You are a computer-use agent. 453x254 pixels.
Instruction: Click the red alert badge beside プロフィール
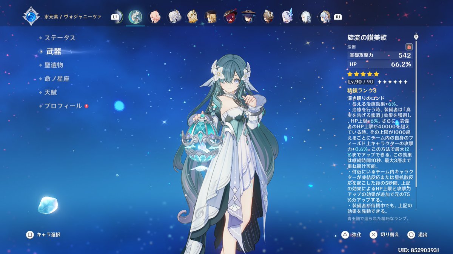pyautogui.click(x=86, y=106)
